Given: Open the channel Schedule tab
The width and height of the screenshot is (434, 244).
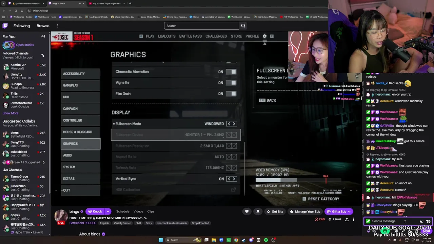Looking at the screenshot, I should point(123,211).
